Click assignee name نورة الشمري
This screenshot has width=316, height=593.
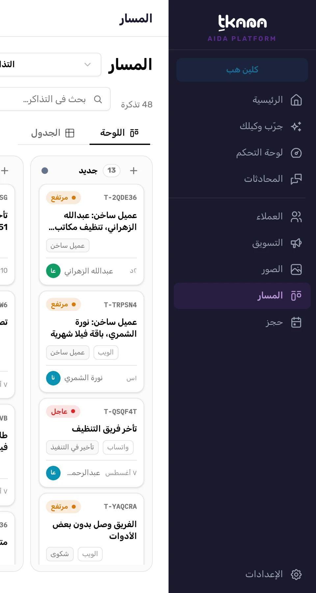click(84, 378)
